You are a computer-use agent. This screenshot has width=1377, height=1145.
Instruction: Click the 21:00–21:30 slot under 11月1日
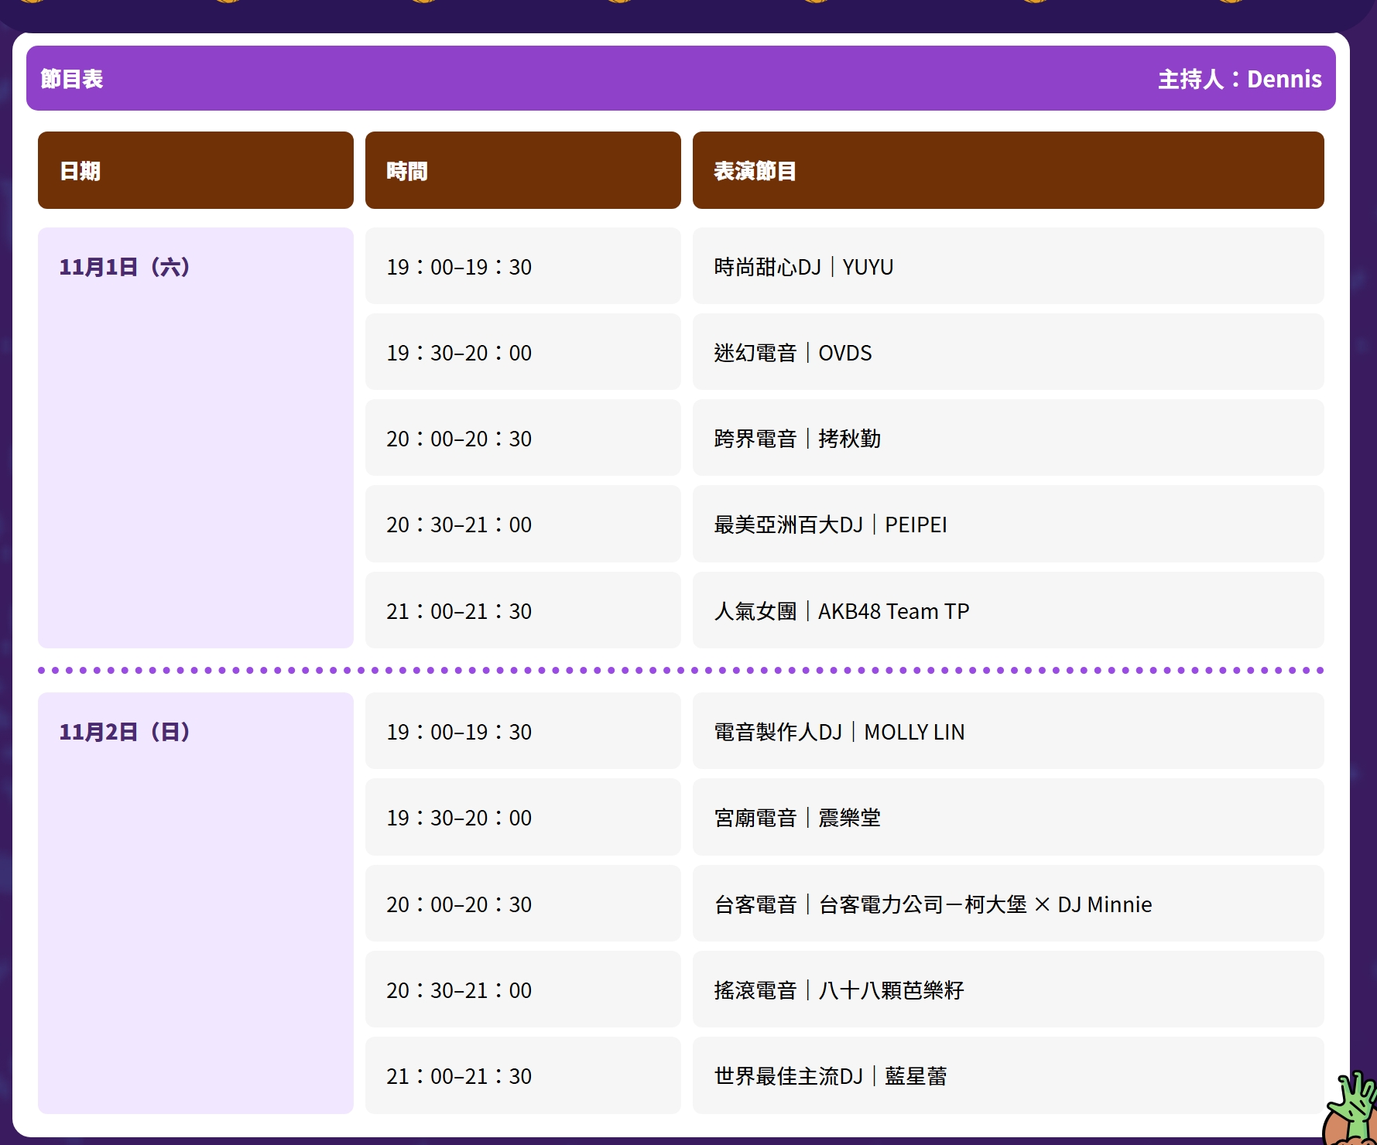(522, 610)
